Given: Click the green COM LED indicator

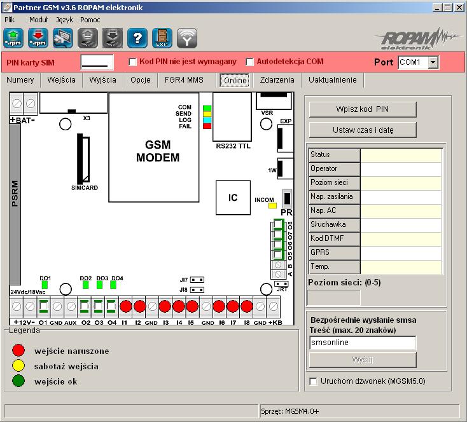Looking at the screenshot, I should [x=207, y=108].
